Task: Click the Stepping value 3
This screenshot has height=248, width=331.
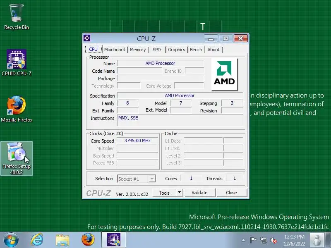Action: (232, 103)
